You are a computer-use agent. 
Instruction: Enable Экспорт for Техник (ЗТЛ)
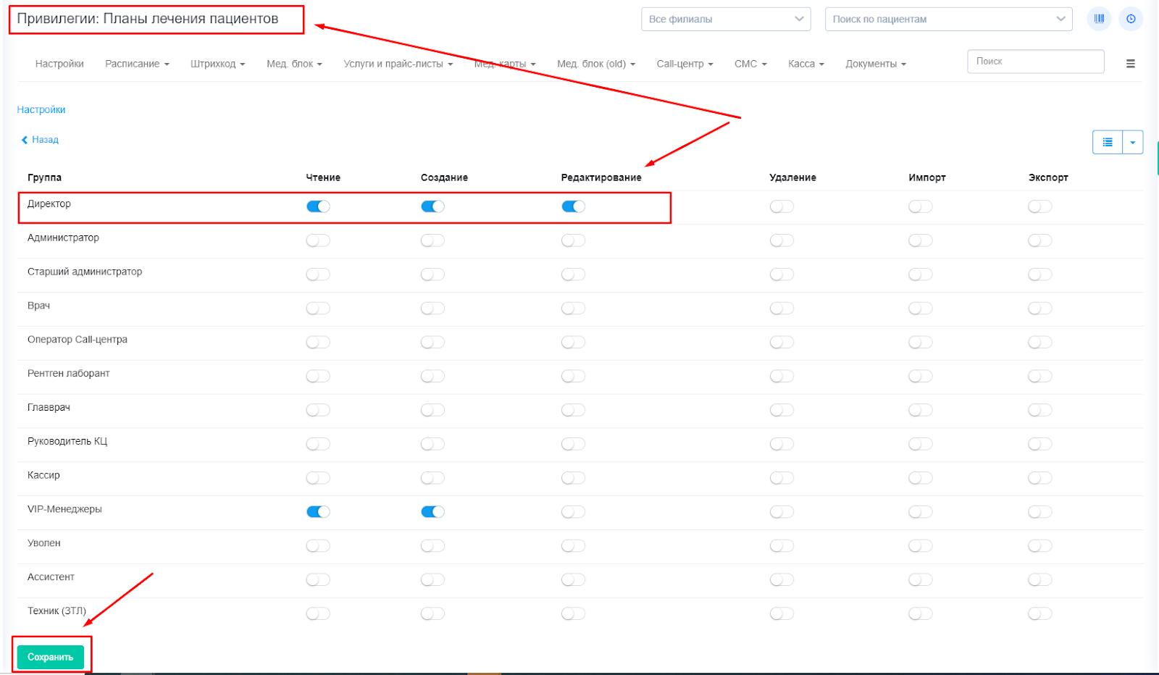tap(1039, 613)
